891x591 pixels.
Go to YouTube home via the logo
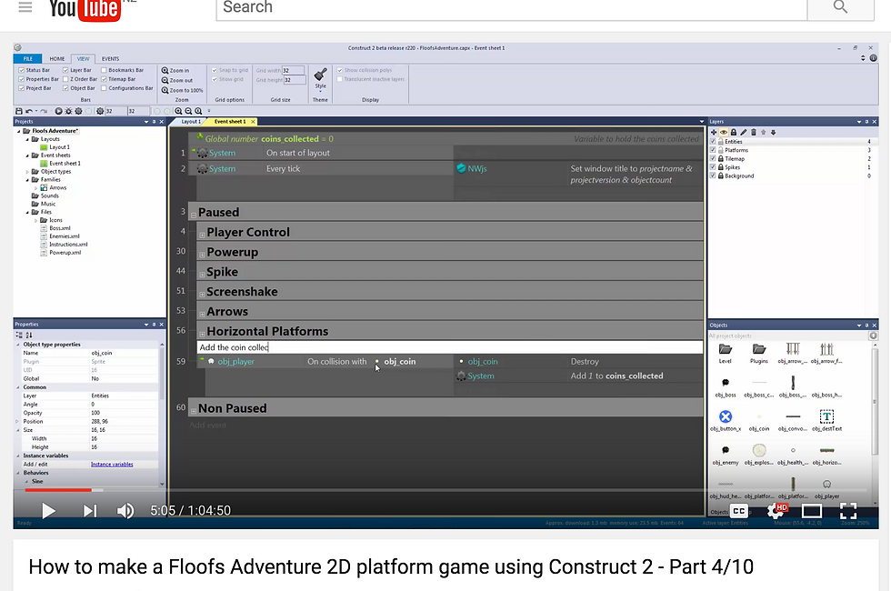(x=85, y=9)
